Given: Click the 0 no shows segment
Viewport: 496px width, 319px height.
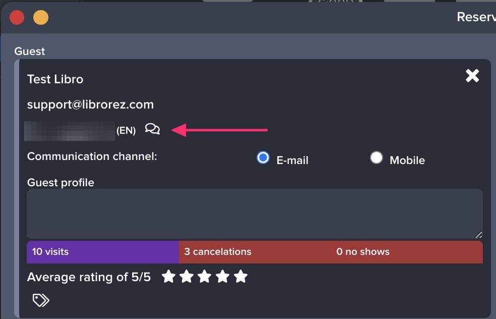Looking at the screenshot, I should (363, 252).
